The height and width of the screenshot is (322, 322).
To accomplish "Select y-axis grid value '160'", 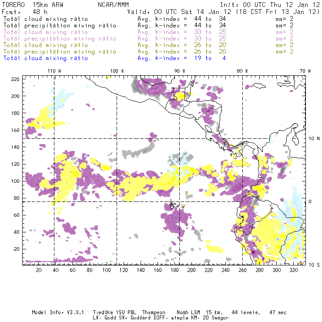I will [15, 130].
